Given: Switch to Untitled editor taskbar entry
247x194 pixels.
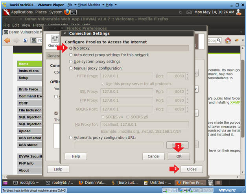Looking at the screenshot, I should click(x=158, y=183).
